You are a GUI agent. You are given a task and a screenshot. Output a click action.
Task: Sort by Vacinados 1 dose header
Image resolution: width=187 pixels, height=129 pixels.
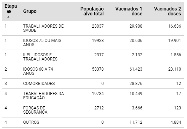129,11
